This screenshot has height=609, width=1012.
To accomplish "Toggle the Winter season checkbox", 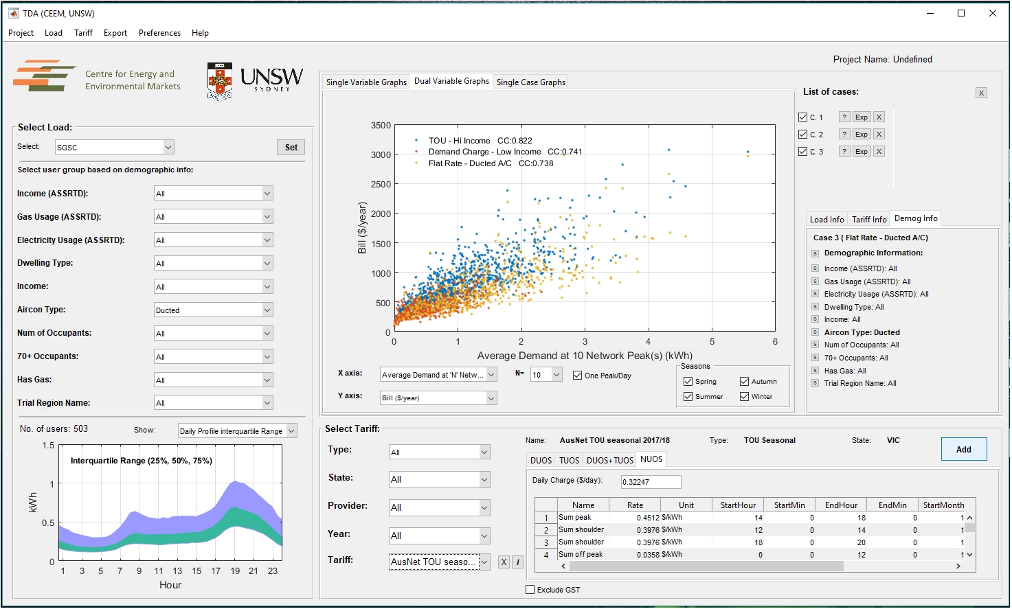I will coord(744,396).
